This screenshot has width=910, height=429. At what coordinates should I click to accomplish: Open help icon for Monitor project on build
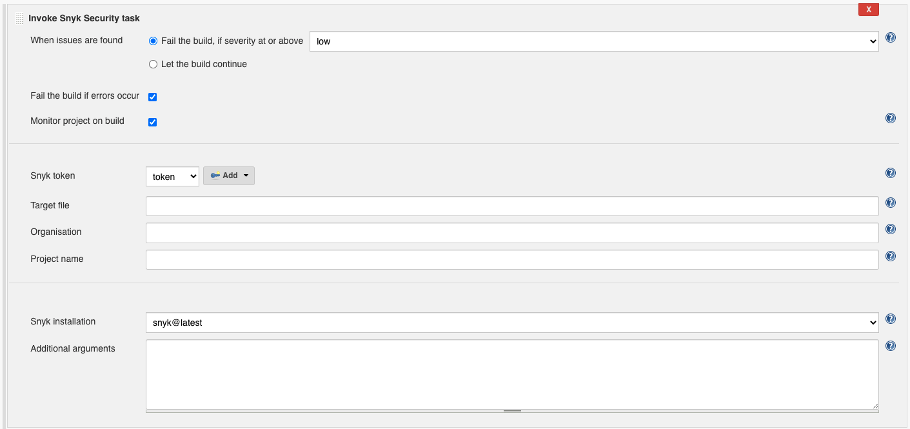(x=891, y=118)
